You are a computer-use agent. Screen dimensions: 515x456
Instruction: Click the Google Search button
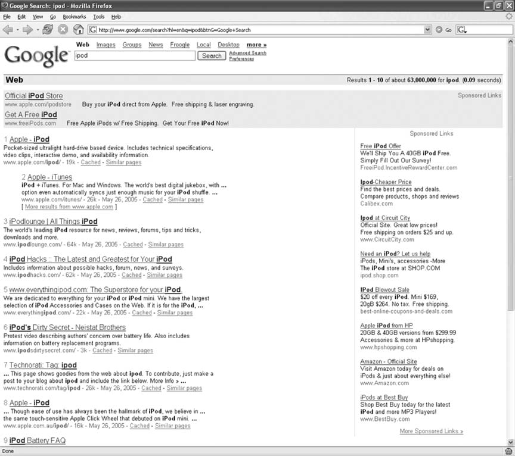(212, 56)
